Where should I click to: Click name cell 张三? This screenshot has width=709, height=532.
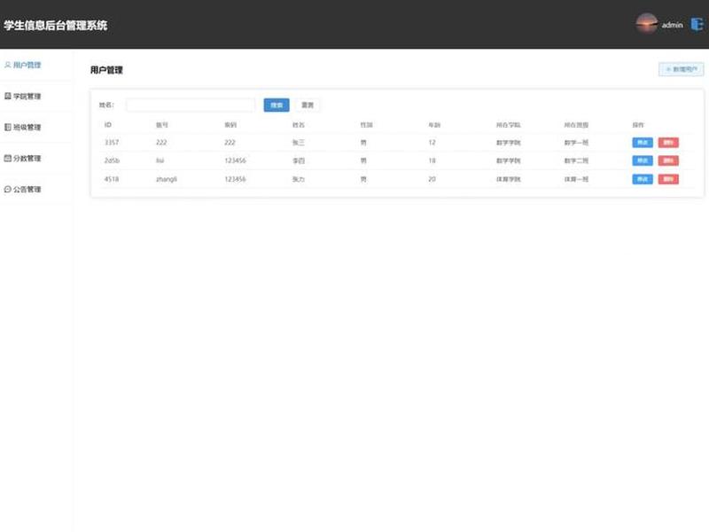point(299,143)
